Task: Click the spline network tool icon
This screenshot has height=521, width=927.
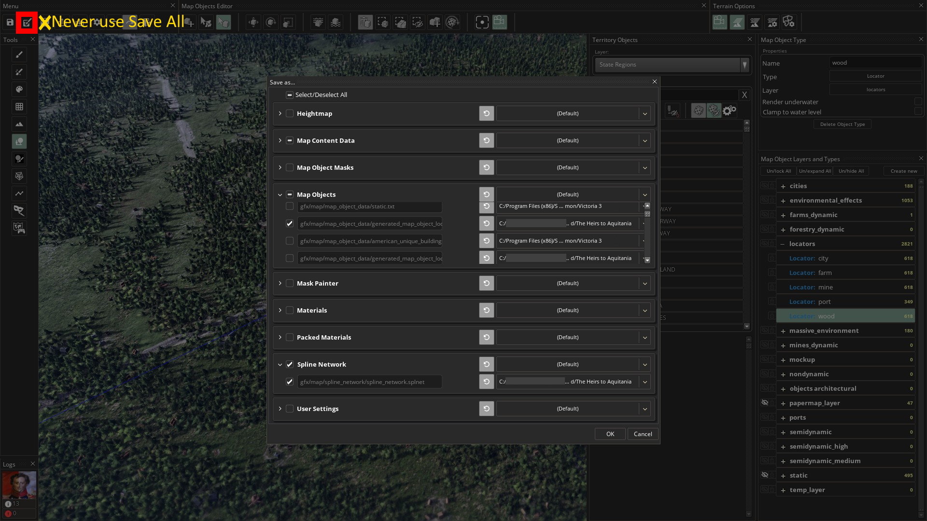Action: (x=19, y=193)
